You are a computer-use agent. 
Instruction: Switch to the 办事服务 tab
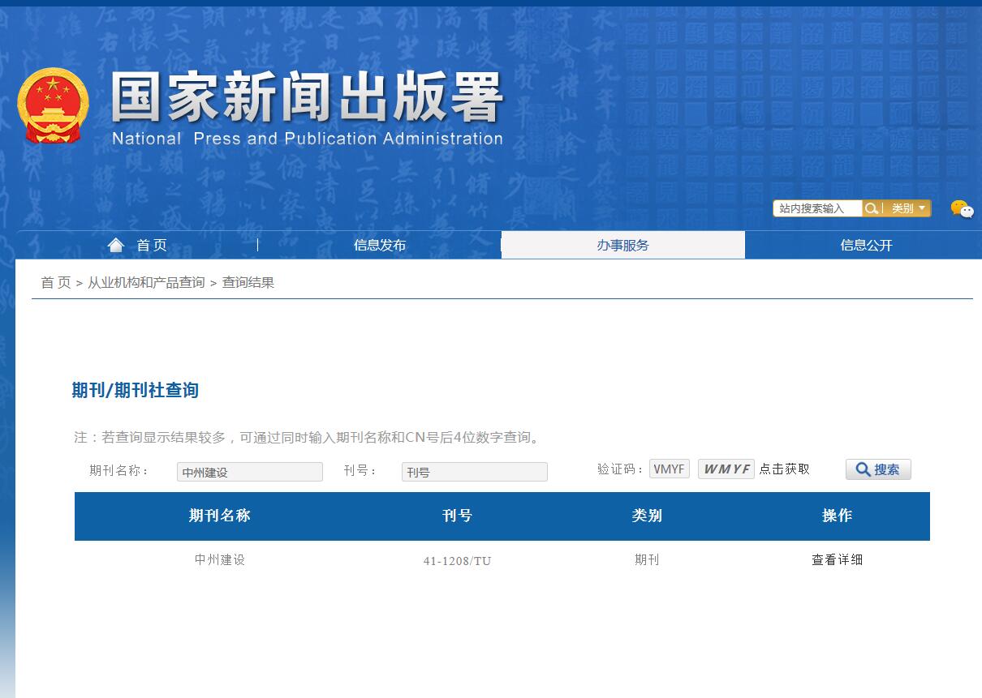pyautogui.click(x=623, y=244)
